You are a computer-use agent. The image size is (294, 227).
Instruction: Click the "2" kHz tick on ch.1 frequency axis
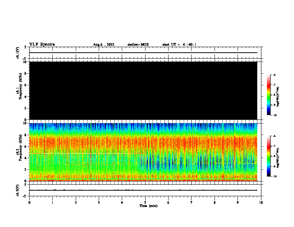[26, 108]
